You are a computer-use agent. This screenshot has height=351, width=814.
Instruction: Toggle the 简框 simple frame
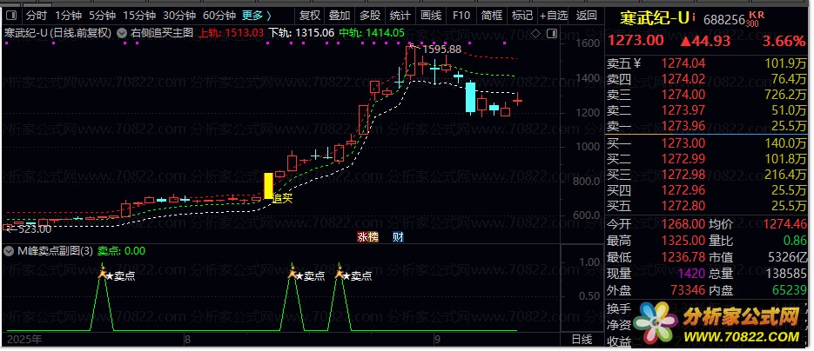coord(492,16)
